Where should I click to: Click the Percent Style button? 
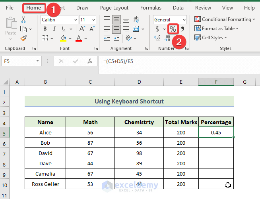173,29
